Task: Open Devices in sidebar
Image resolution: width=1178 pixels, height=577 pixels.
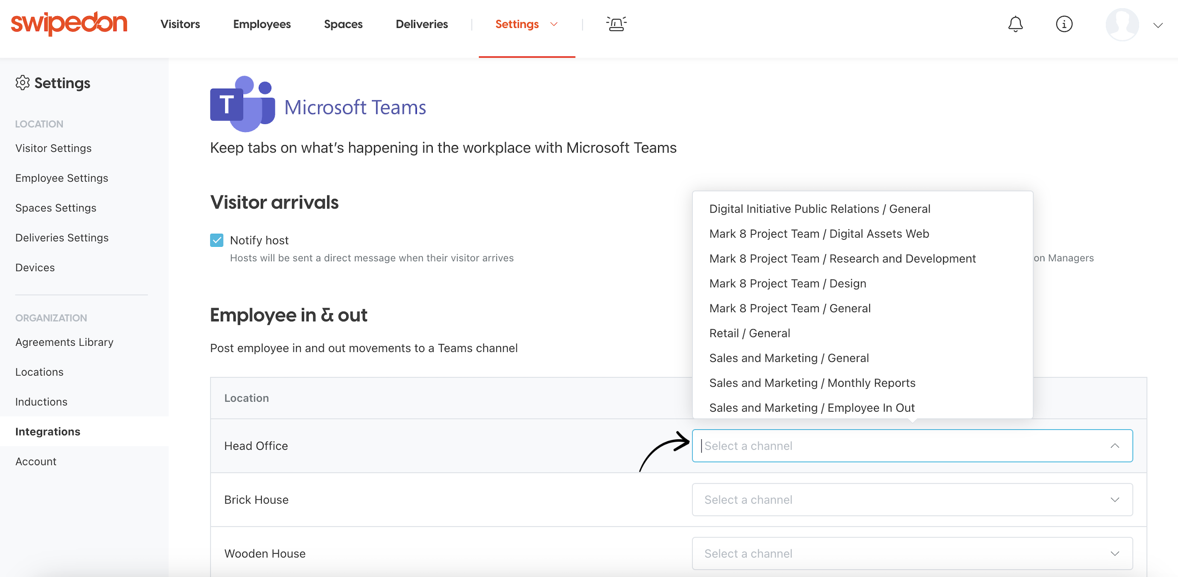Action: [35, 268]
